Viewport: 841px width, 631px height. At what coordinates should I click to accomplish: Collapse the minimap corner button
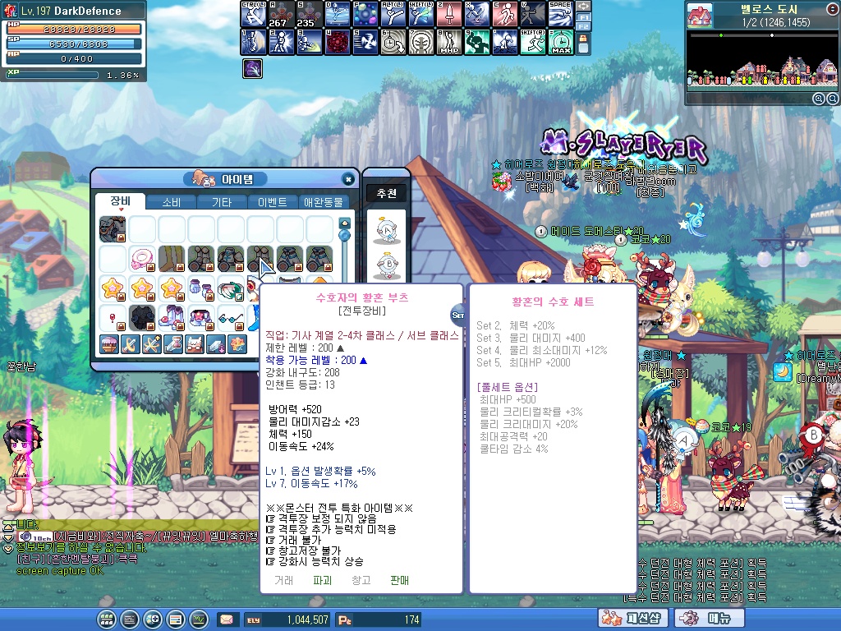coord(834,7)
